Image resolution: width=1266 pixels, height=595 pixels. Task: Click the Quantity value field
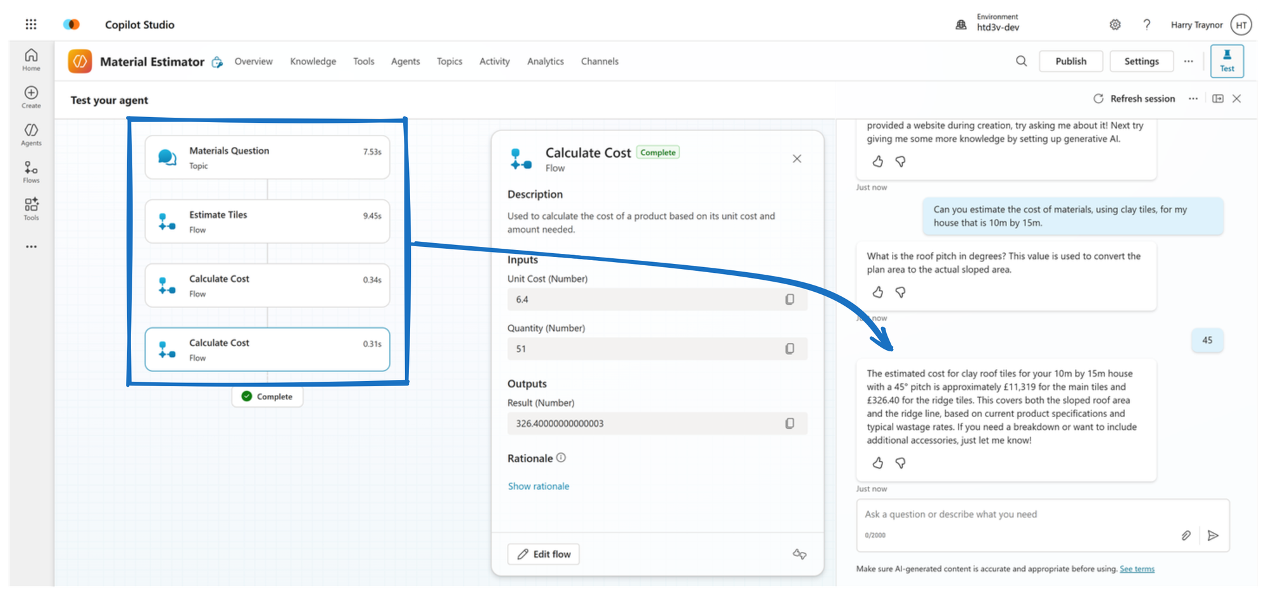[657, 349]
